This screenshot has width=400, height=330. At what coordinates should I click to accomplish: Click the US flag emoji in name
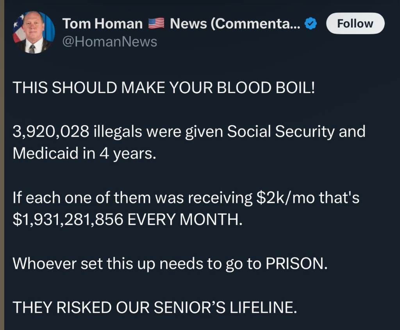pyautogui.click(x=156, y=24)
